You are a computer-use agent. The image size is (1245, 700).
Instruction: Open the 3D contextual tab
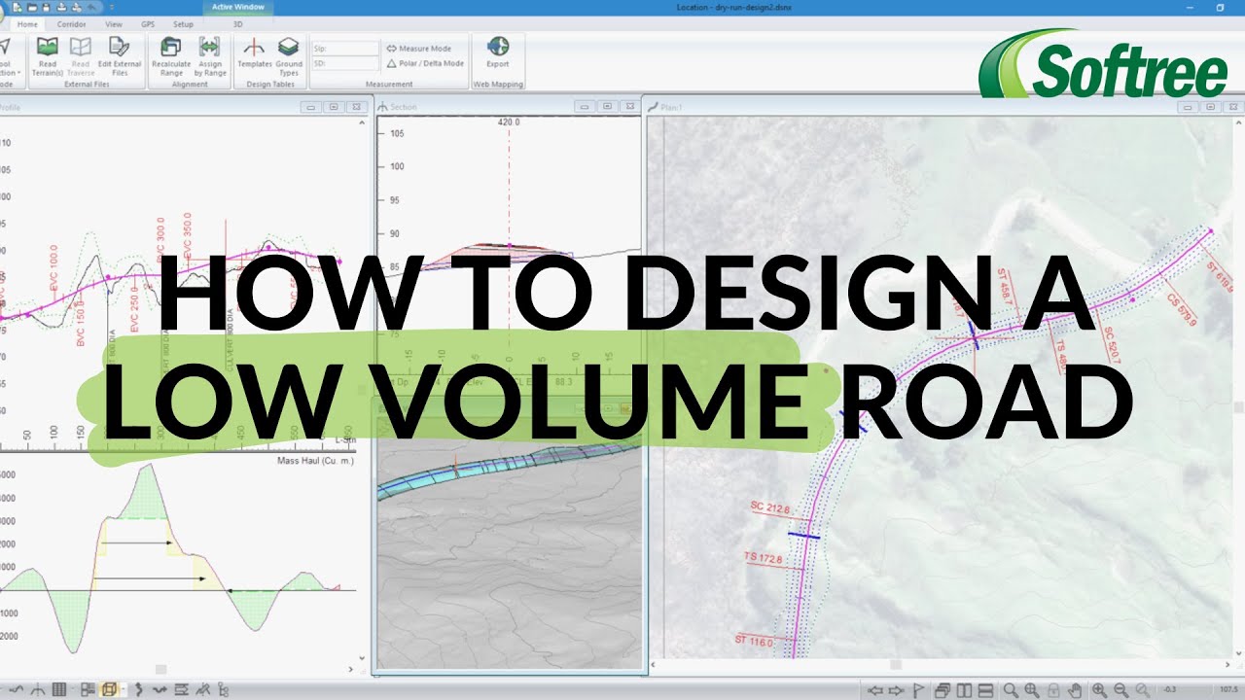[237, 24]
